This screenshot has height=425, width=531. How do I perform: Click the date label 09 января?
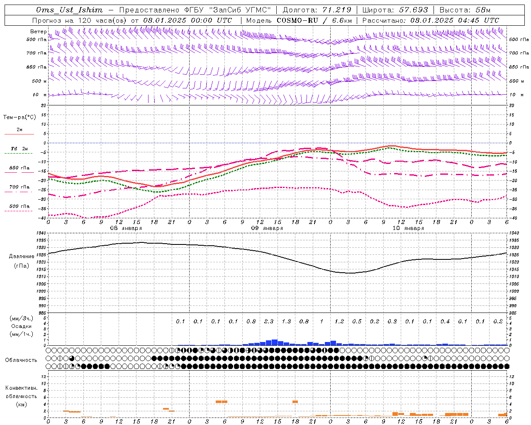point(267,228)
